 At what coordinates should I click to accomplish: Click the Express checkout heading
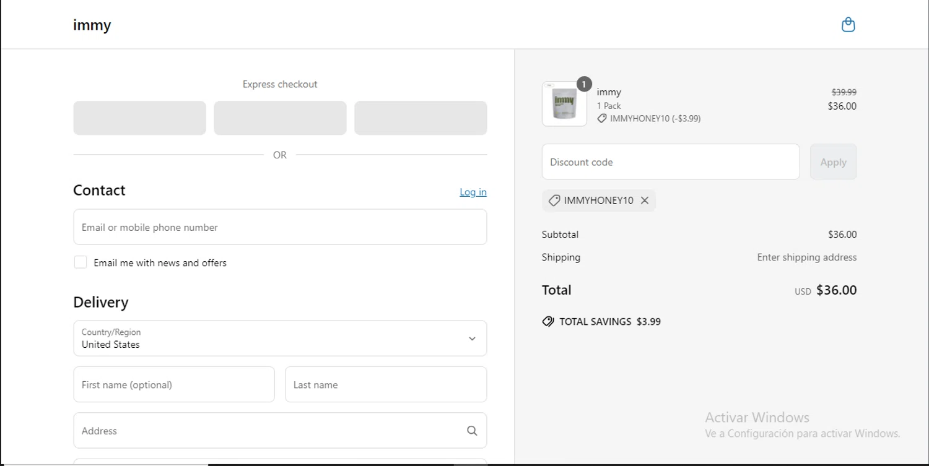(x=280, y=84)
